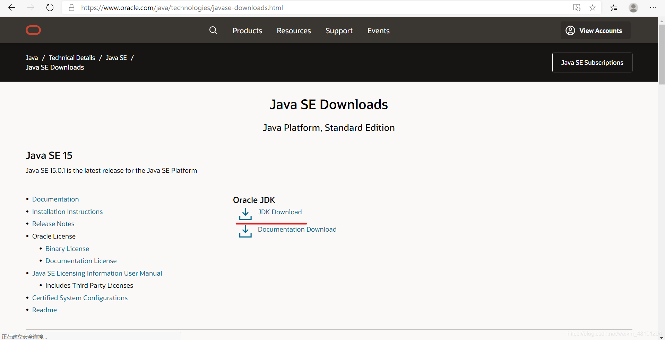Go back using the browser back arrow
Image resolution: width=665 pixels, height=340 pixels.
(x=12, y=8)
